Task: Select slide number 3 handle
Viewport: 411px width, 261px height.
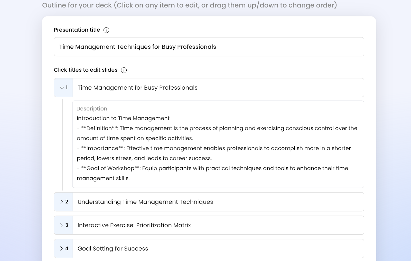Action: (67, 225)
